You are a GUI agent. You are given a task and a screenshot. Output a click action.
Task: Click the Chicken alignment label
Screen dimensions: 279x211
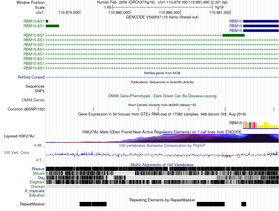(x=38, y=187)
